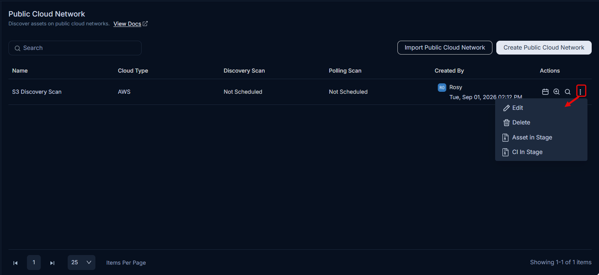This screenshot has height=275, width=599.
Task: Click the S3 Discovery Scan name cell
Action: [37, 92]
